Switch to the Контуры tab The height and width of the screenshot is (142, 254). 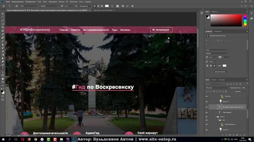click(222, 80)
